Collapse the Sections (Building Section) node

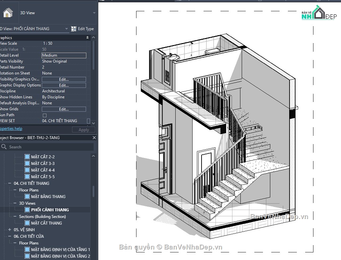(15, 216)
